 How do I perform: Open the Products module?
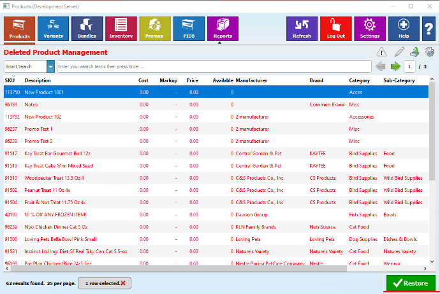coord(19,28)
